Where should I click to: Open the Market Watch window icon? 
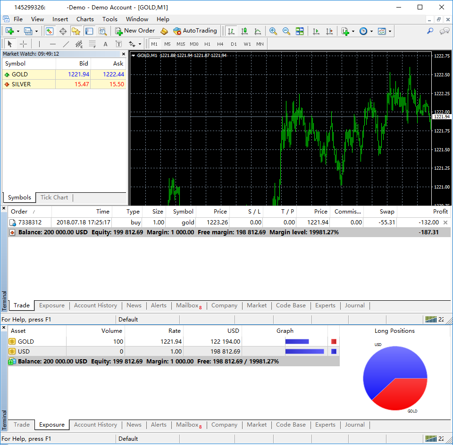[x=49, y=31]
